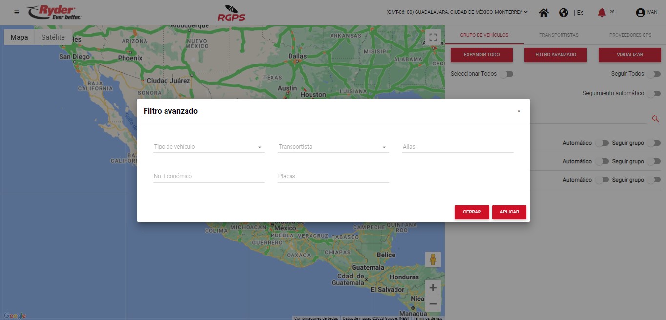Click the Placas input field
Image resolution: width=666 pixels, height=320 pixels.
[x=333, y=176]
